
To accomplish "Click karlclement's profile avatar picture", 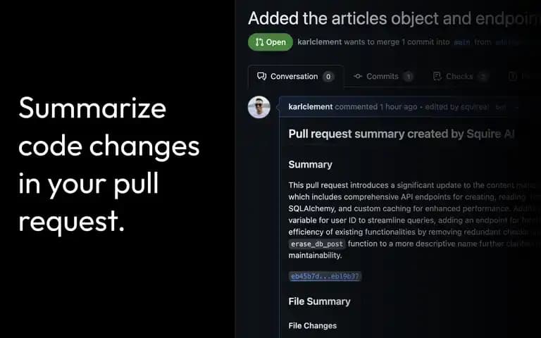I will click(x=259, y=107).
